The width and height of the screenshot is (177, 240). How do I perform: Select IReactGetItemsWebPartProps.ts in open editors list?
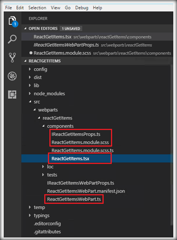coord(97,45)
